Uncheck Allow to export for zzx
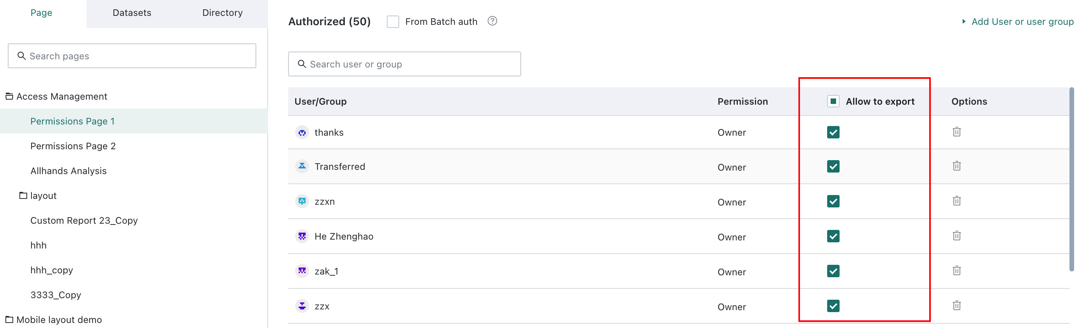1085x328 pixels. [833, 306]
